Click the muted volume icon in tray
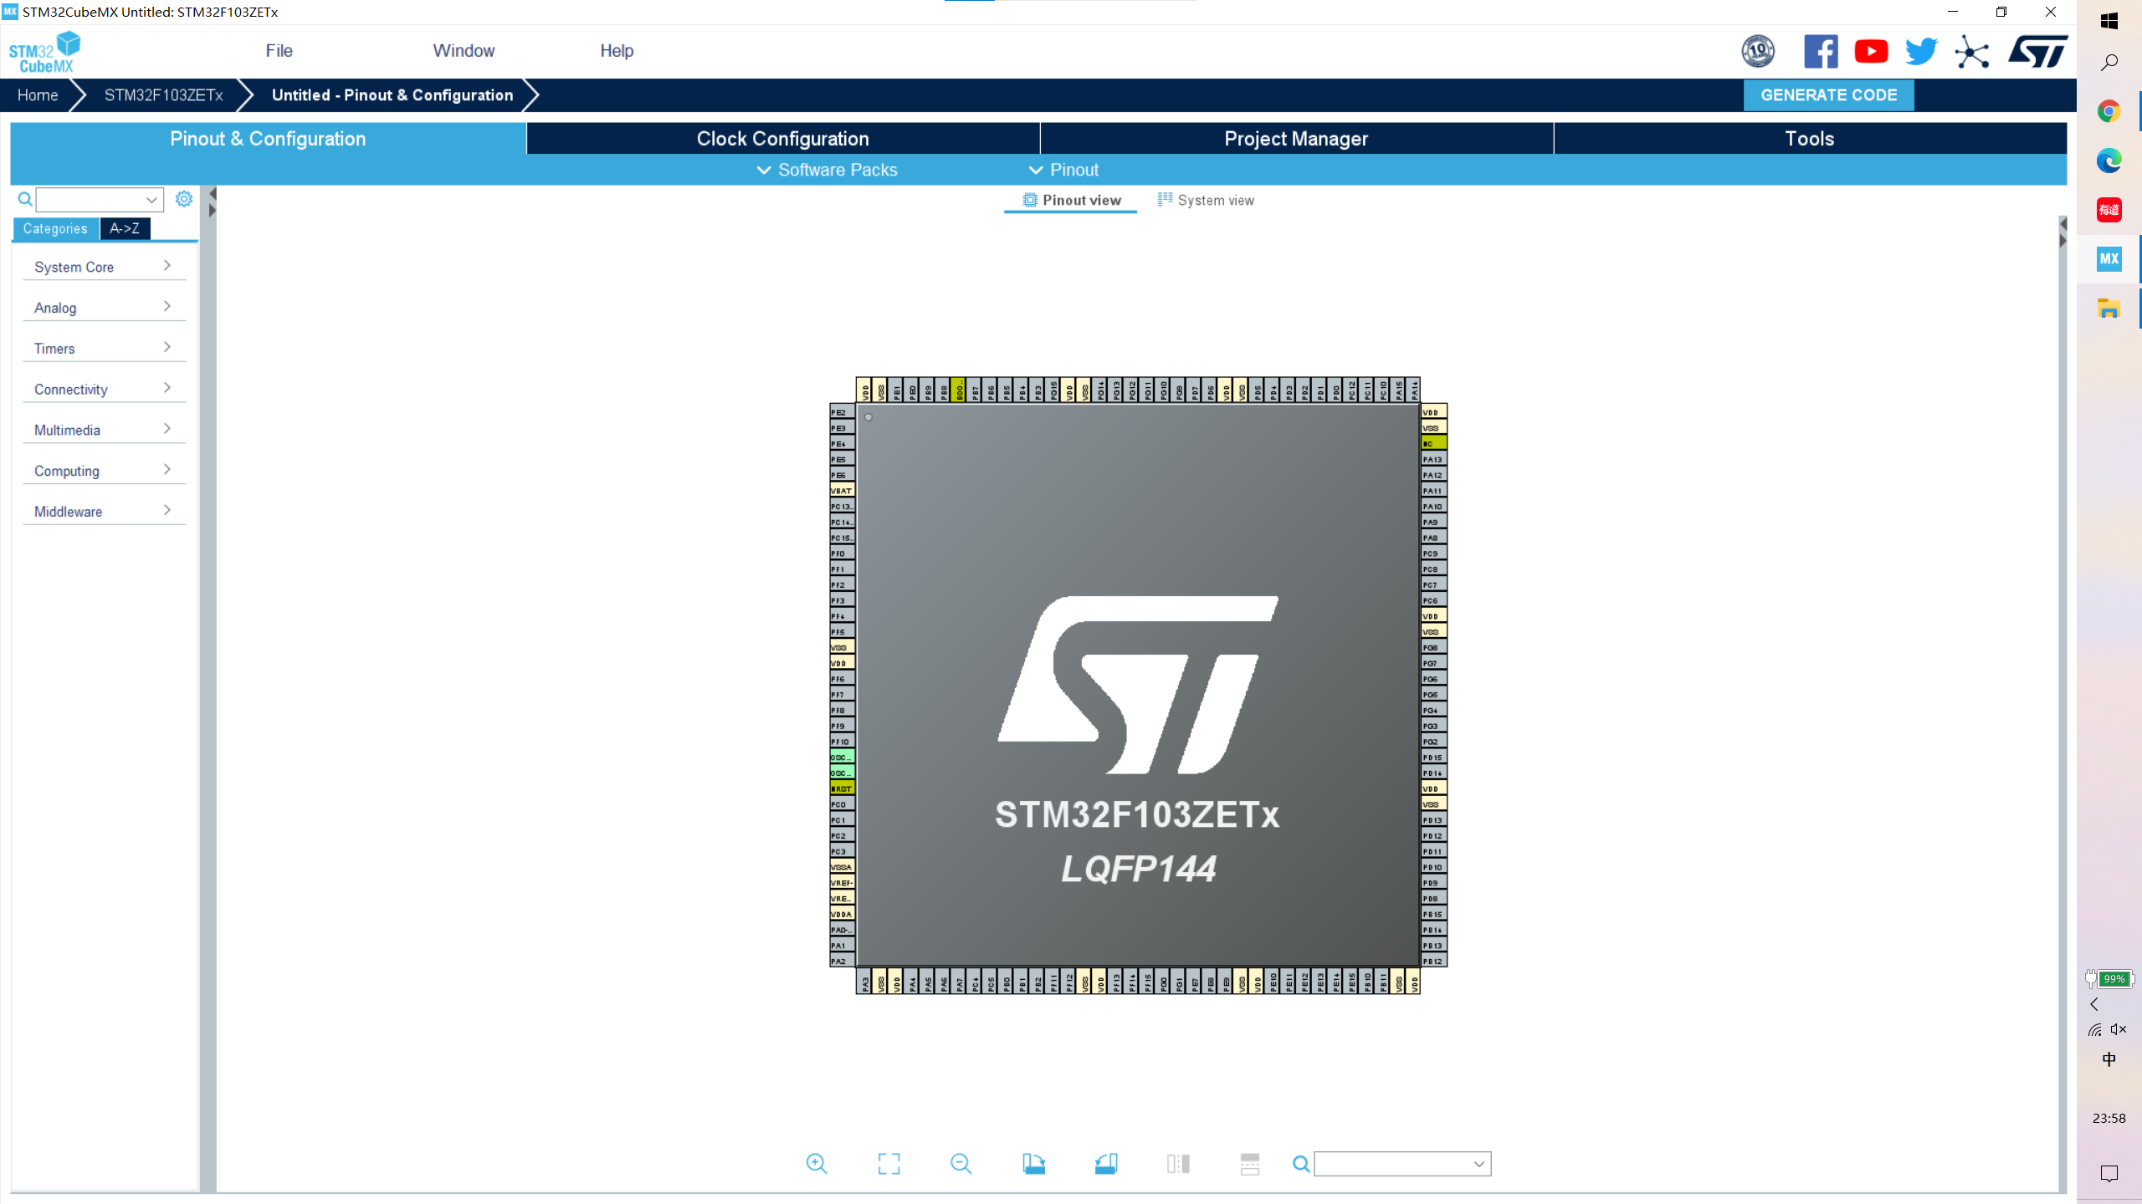Viewport: 2142px width, 1204px height. coord(2119,1029)
